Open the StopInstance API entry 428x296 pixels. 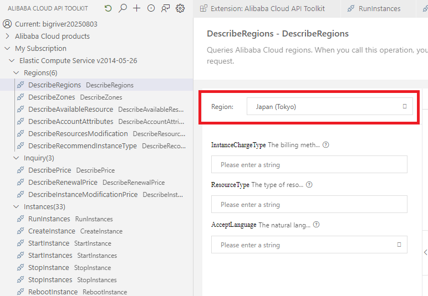click(49, 267)
